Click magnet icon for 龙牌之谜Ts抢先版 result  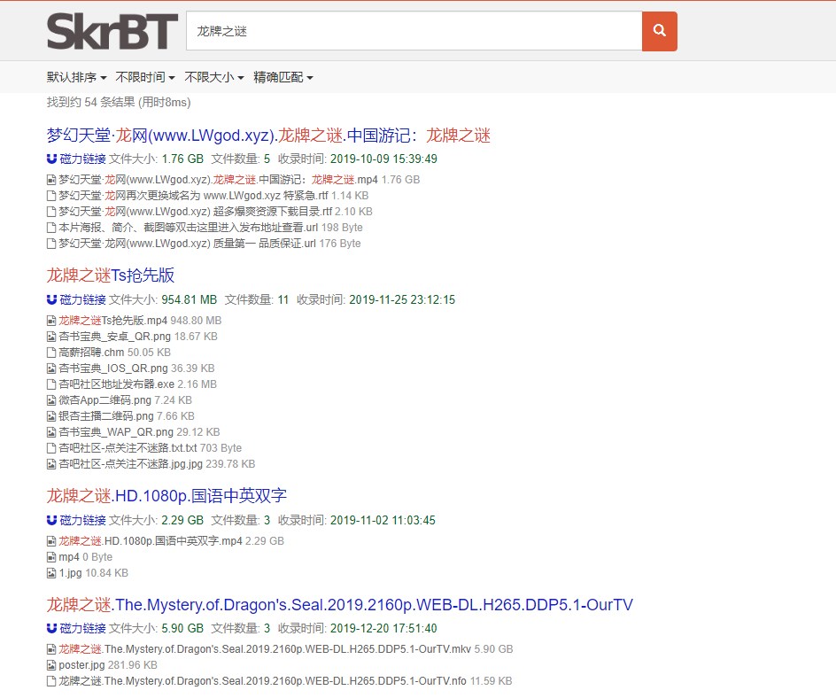(x=51, y=300)
